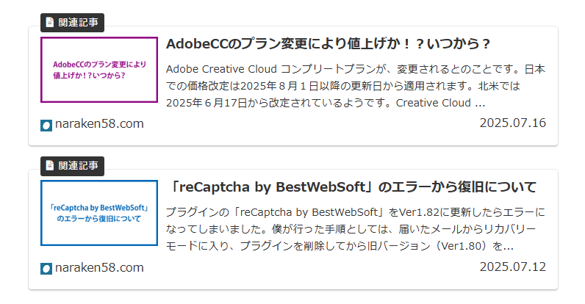This screenshot has height=304, width=585.
Task: Click the 2025.07.12 date
Action: click(513, 267)
